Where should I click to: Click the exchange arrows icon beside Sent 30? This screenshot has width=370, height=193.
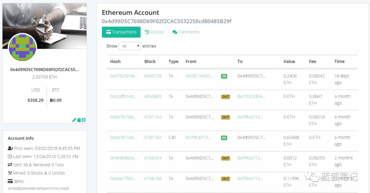(x=10, y=165)
